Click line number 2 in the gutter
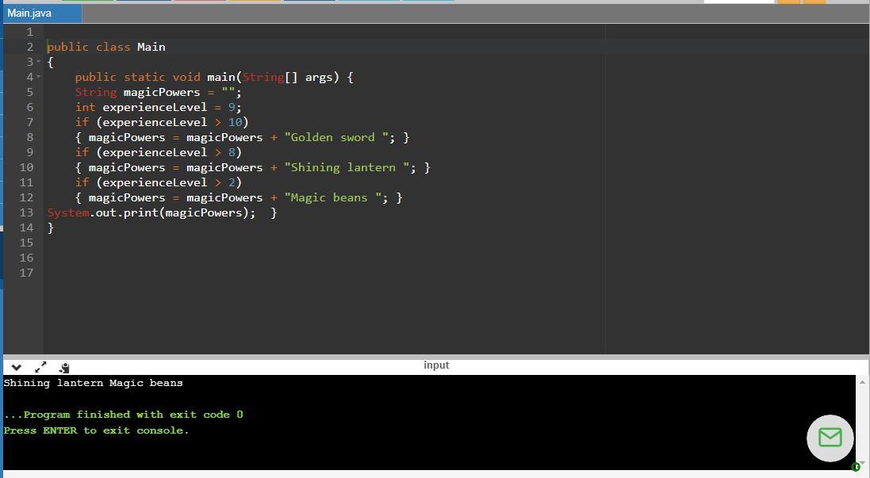The height and width of the screenshot is (478, 870). (30, 47)
